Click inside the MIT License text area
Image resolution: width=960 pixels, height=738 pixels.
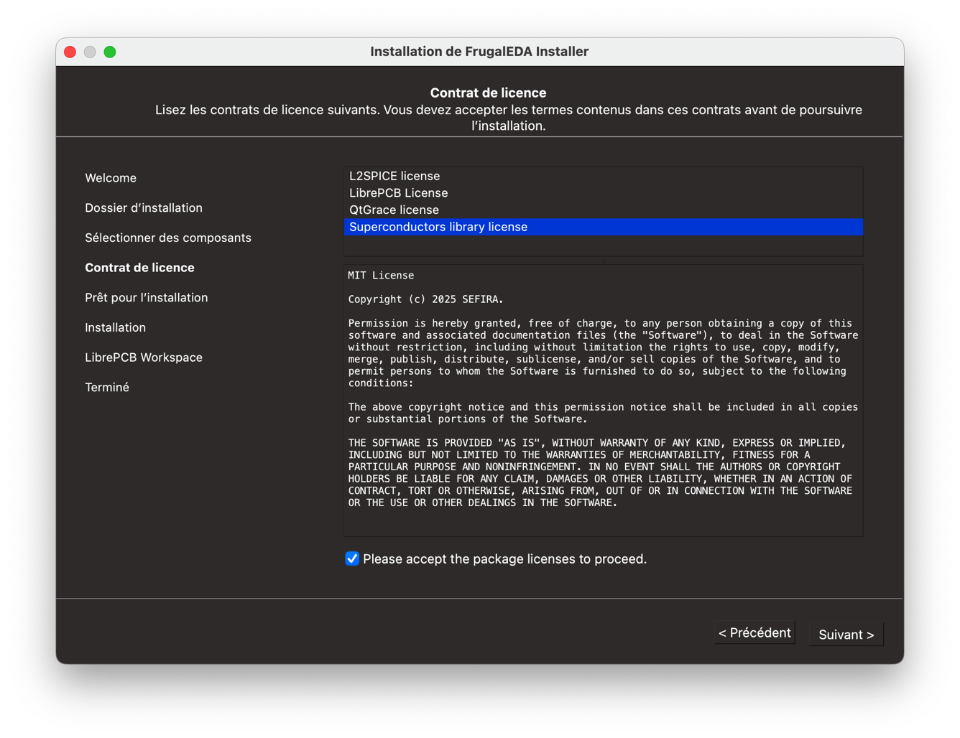click(602, 395)
